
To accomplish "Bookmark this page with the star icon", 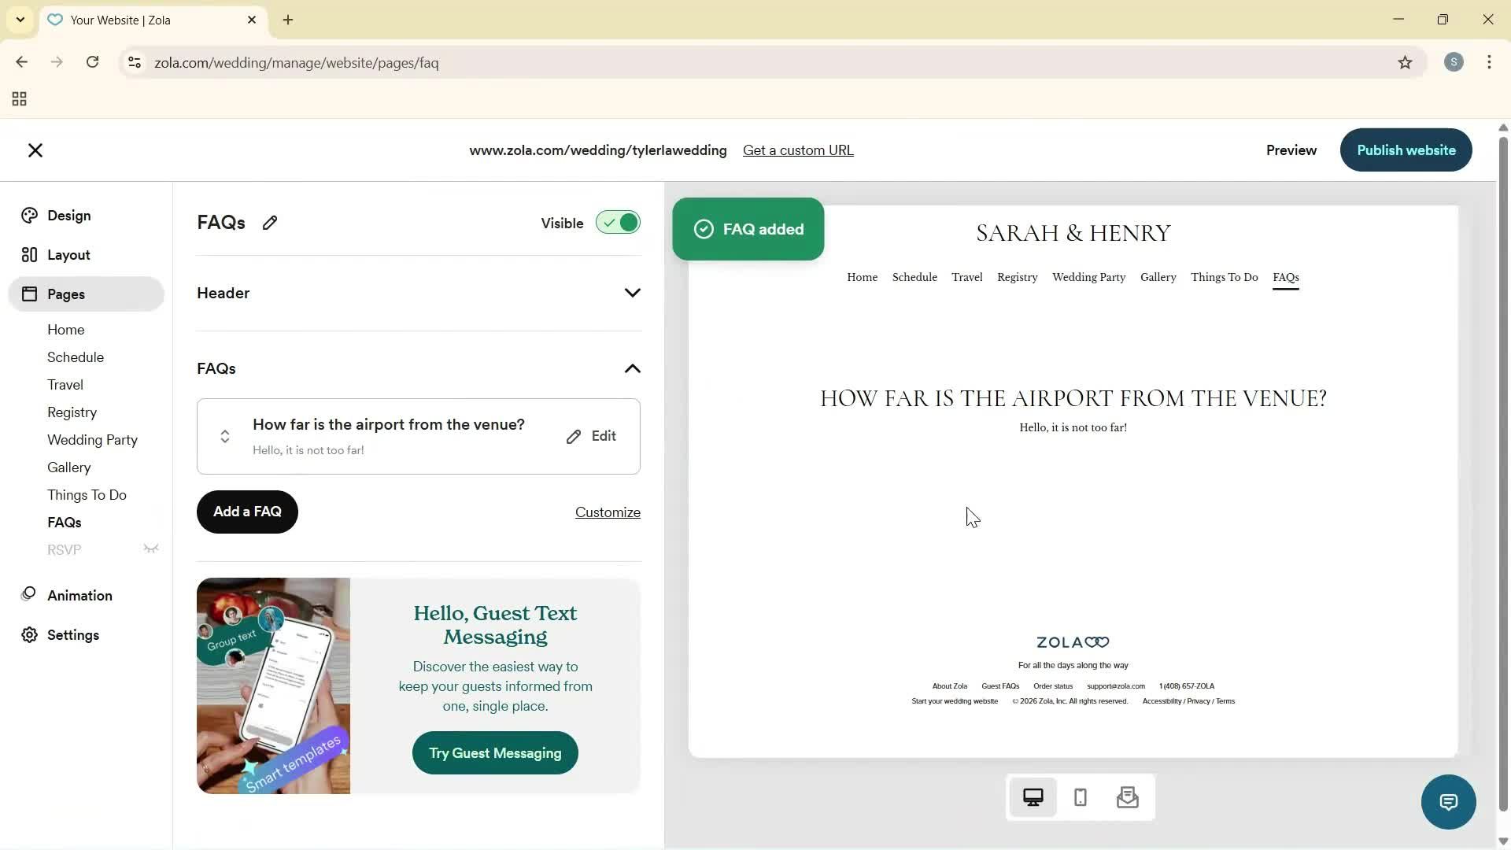I will (1406, 63).
